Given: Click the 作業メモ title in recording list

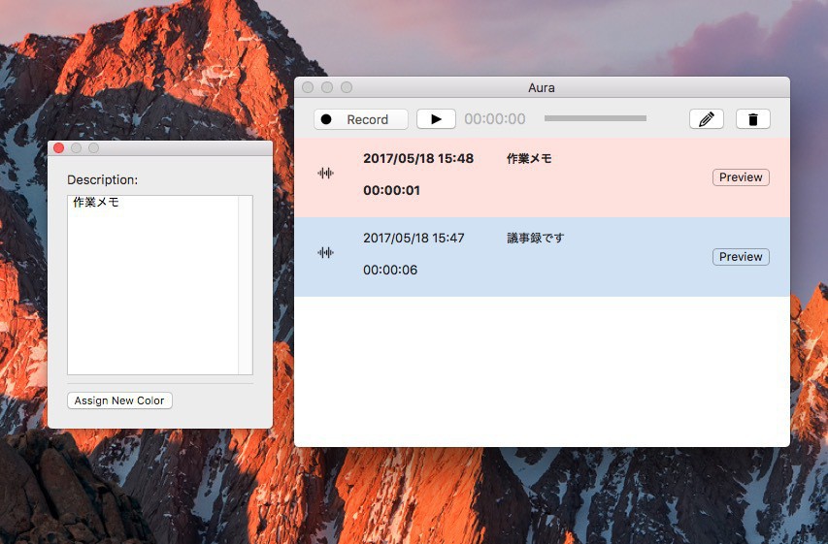Looking at the screenshot, I should (x=529, y=158).
